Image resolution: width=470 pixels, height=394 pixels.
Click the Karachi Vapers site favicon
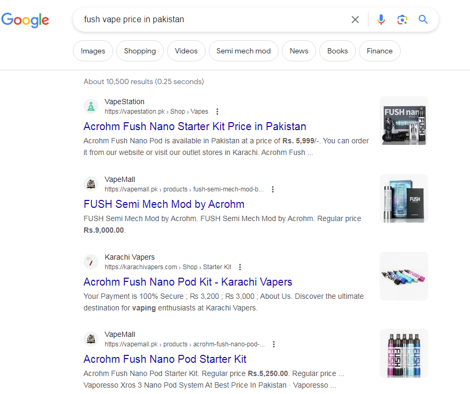tap(91, 262)
